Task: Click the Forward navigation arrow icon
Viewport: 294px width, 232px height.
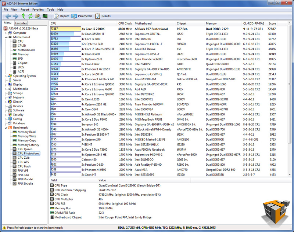Action: coord(15,16)
